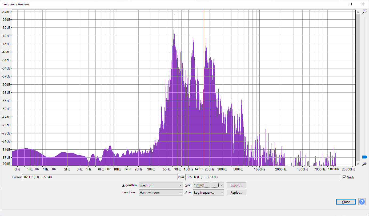Click the -60dB label on vertical axis
The height and width of the screenshot is (216, 369).
6,84
